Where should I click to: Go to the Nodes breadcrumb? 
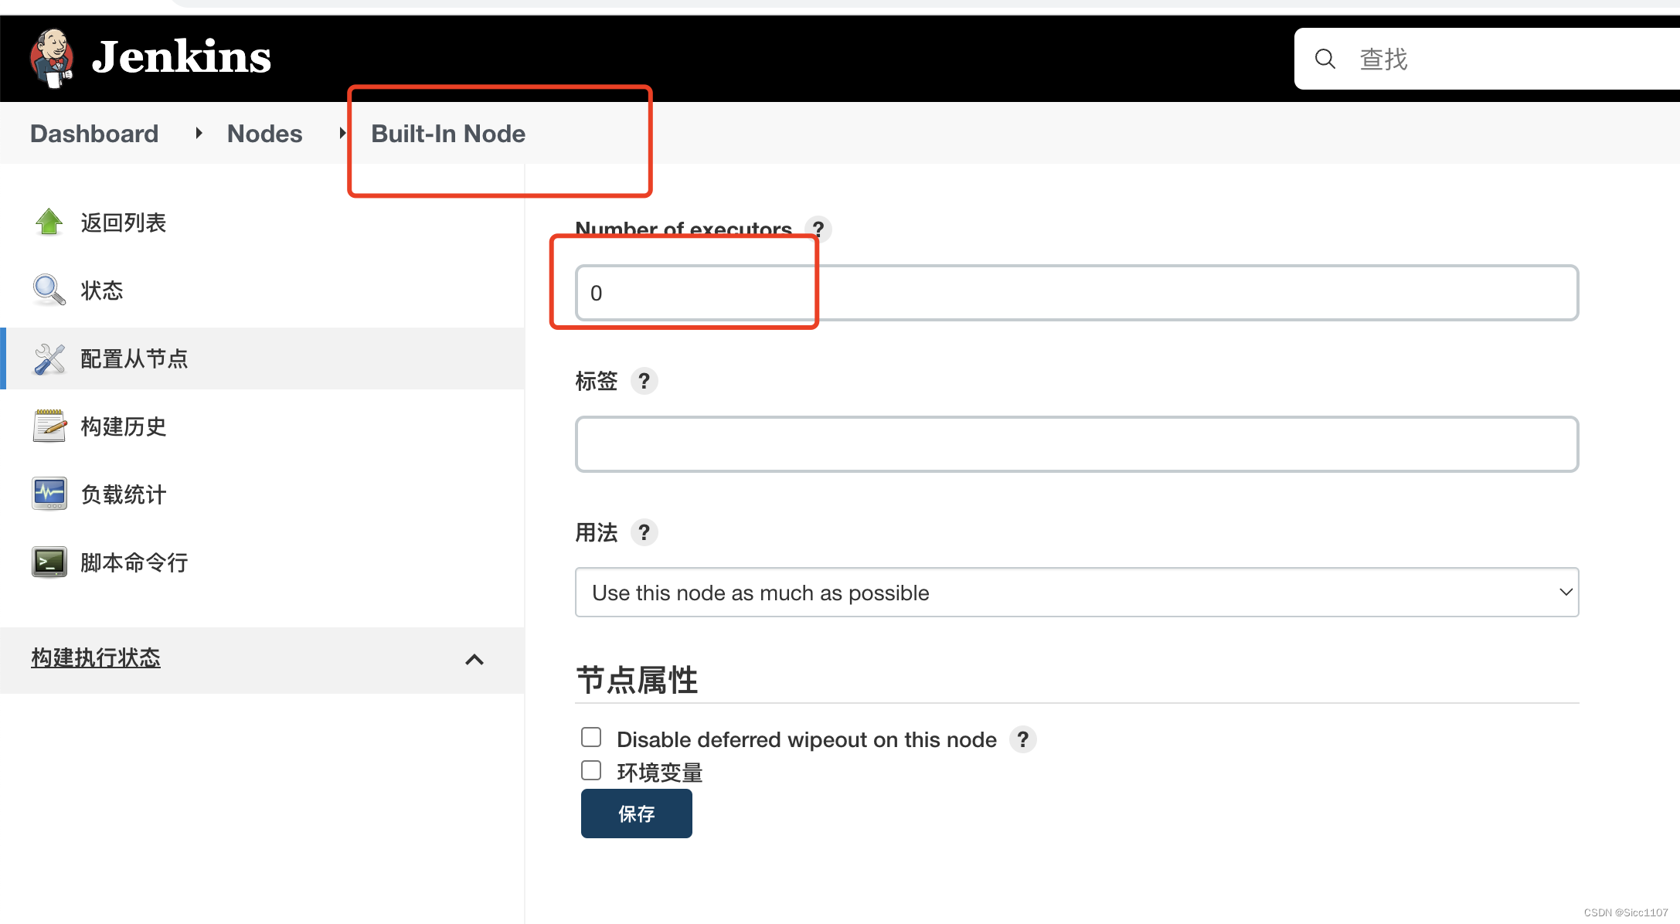pos(264,134)
